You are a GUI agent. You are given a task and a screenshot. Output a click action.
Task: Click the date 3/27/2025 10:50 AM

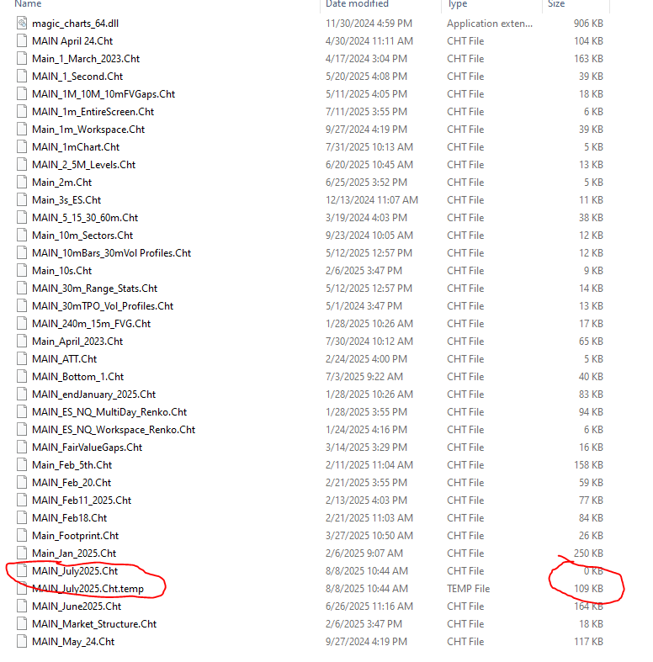tap(369, 535)
